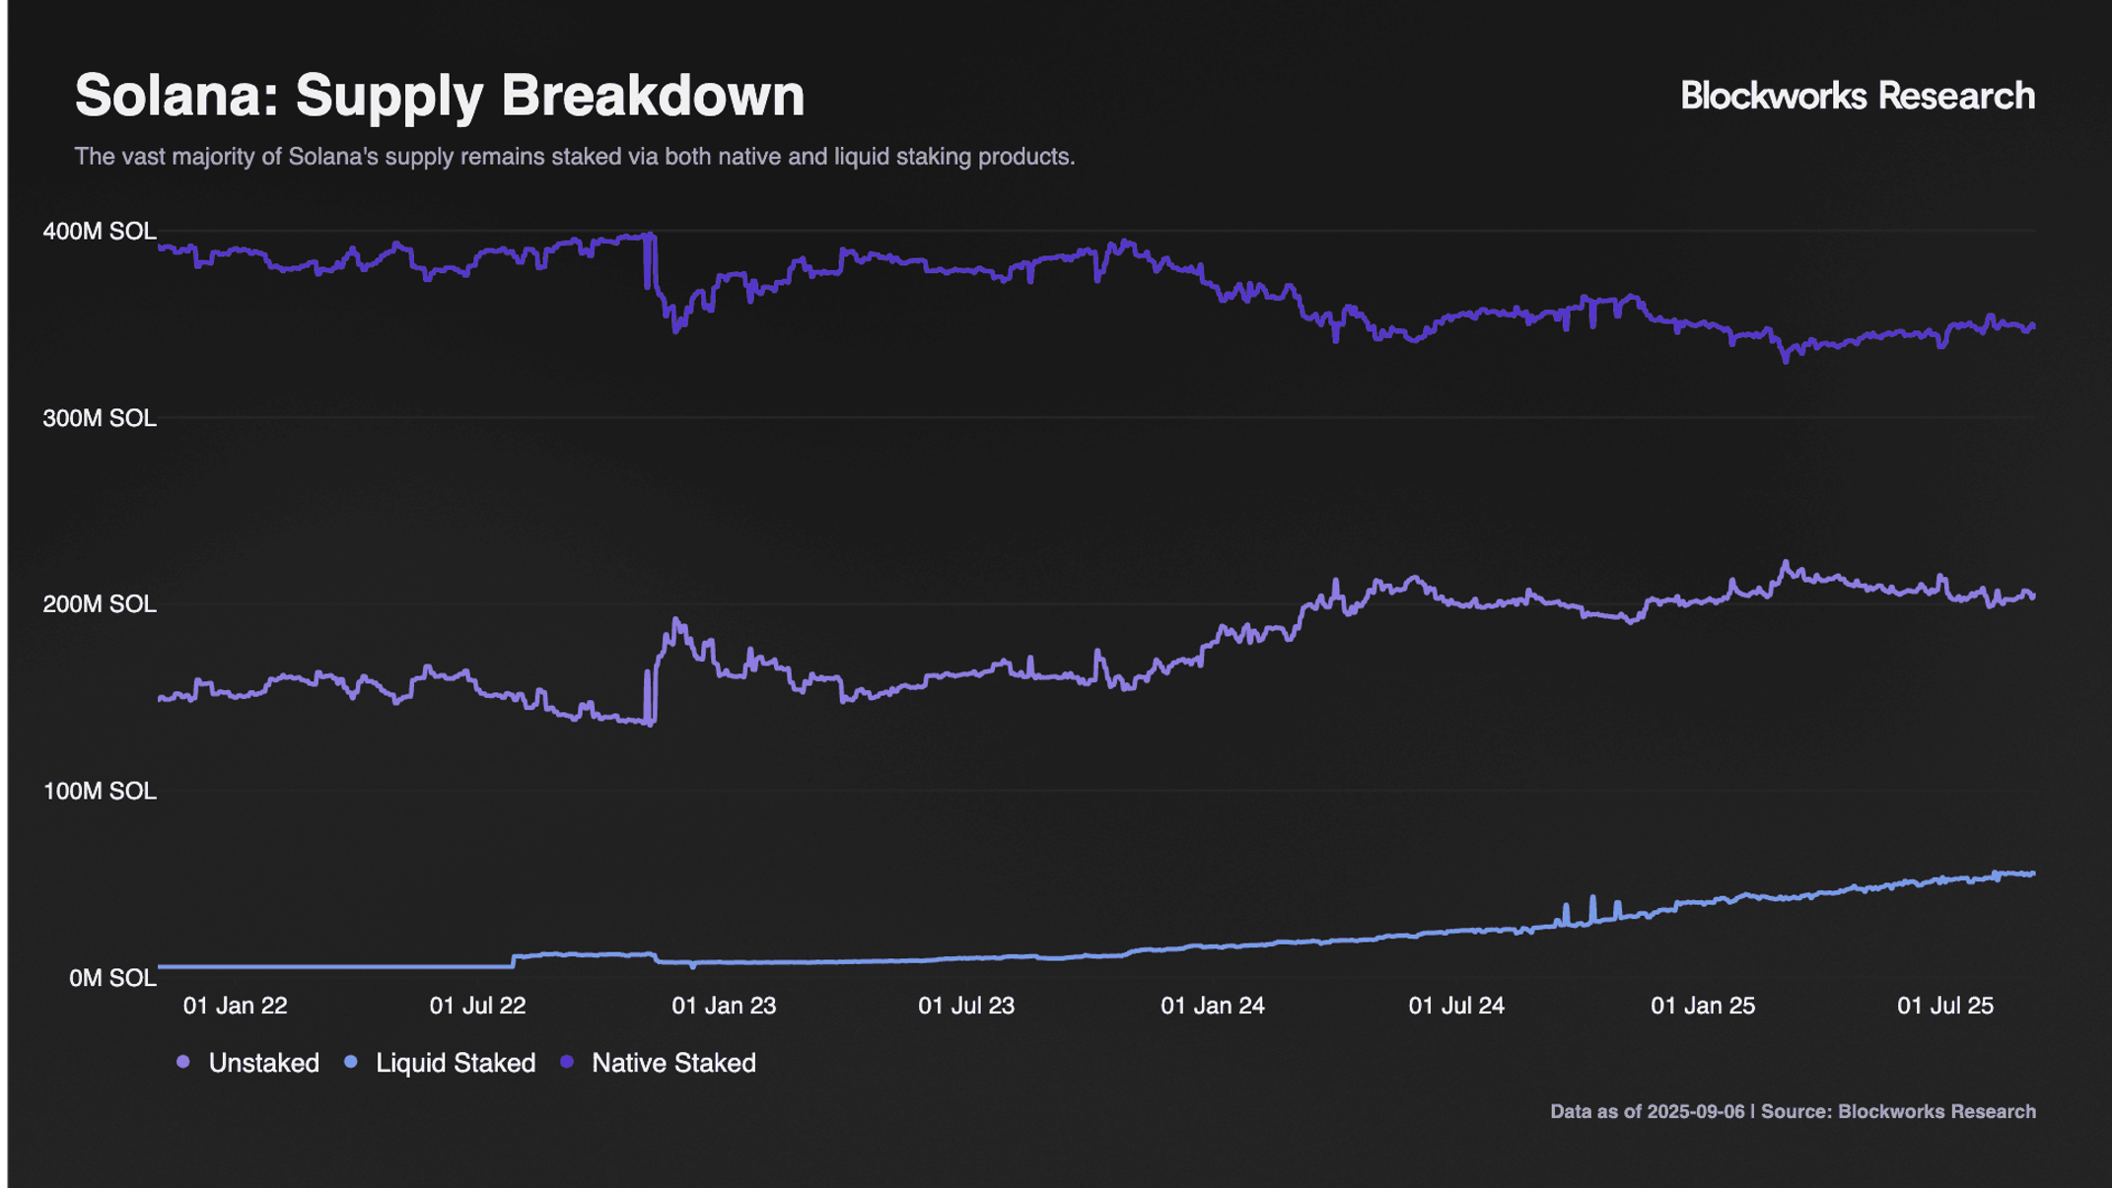Select the 01 Jul 22 axis label
Screen dimensions: 2112x1188
[478, 1006]
